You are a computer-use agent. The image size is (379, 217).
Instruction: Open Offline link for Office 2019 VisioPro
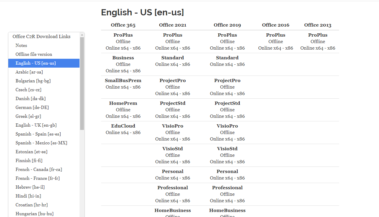[227, 133]
